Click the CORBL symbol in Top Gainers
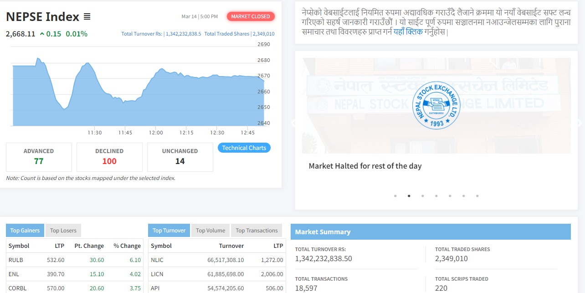 17,288
